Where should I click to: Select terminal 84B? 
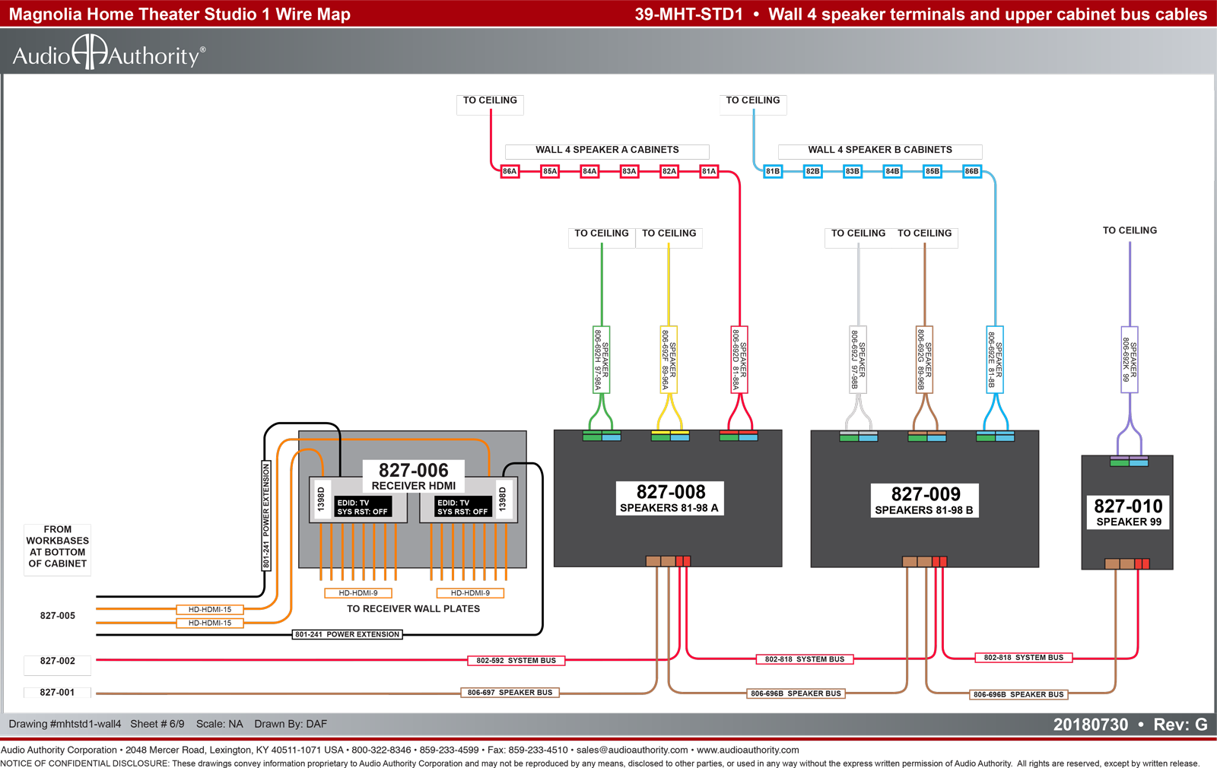click(892, 171)
